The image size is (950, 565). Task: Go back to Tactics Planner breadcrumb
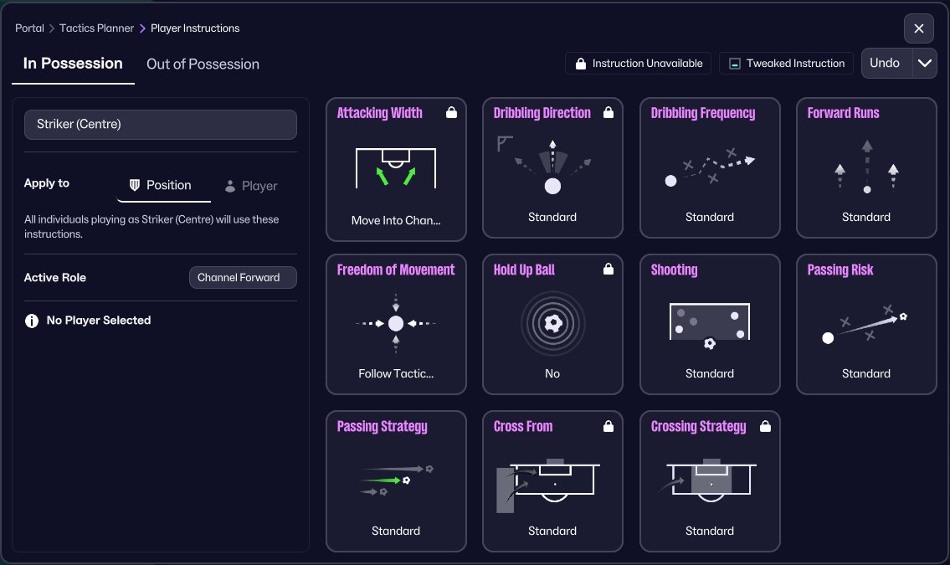click(96, 28)
